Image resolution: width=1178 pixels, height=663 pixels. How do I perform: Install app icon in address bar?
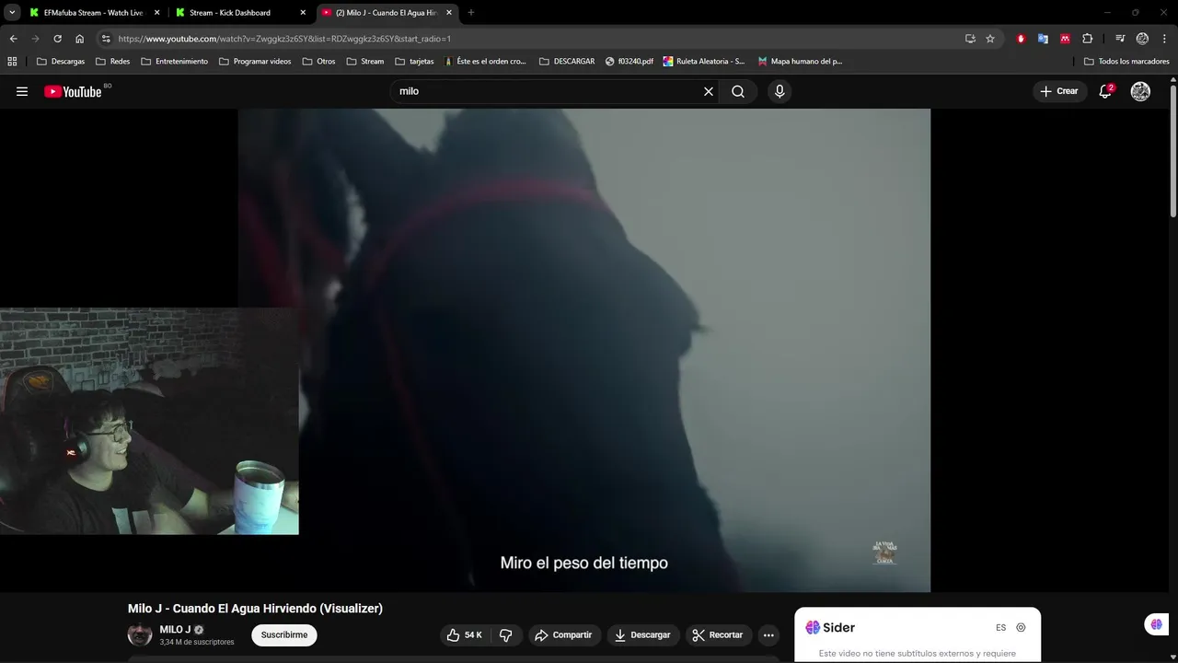point(970,39)
